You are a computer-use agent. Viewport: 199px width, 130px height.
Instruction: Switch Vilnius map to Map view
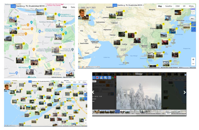click(65, 7)
